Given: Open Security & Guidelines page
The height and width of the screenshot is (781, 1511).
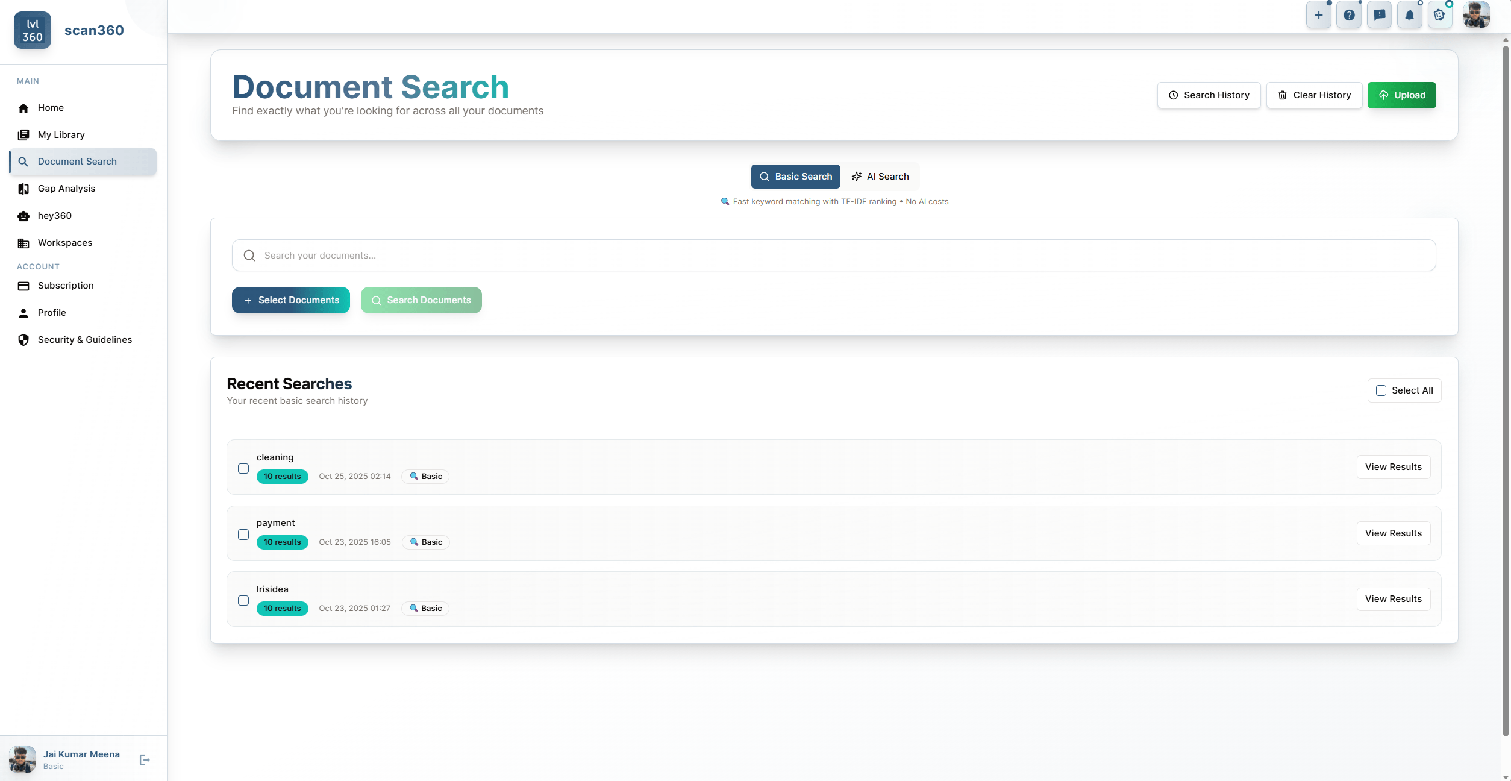Looking at the screenshot, I should [x=84, y=339].
